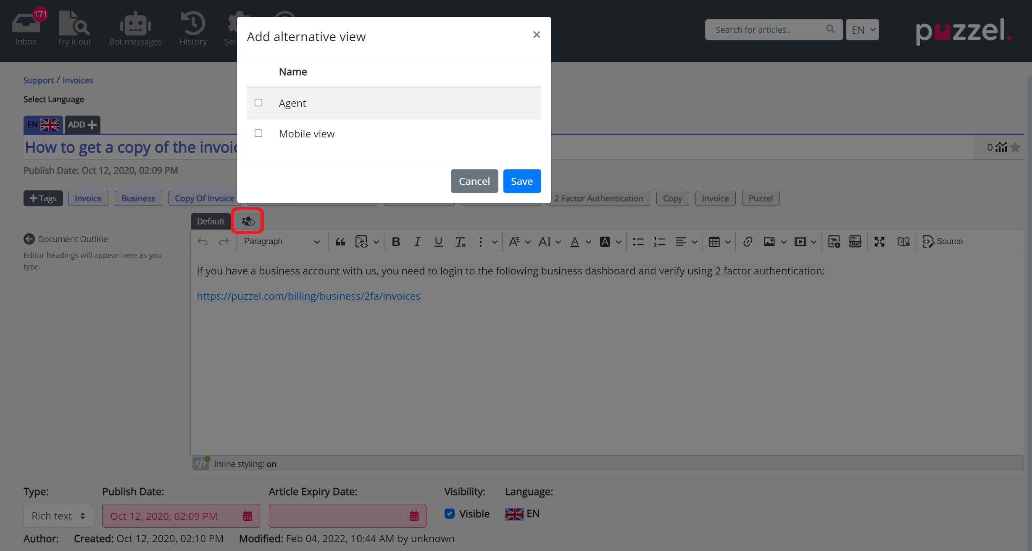Click the Cancel button in dialog
The width and height of the screenshot is (1032, 551).
pos(474,181)
